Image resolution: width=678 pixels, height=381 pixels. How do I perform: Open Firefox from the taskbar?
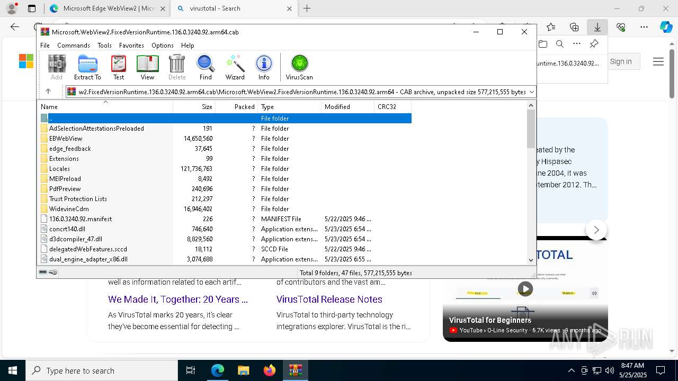[269, 370]
